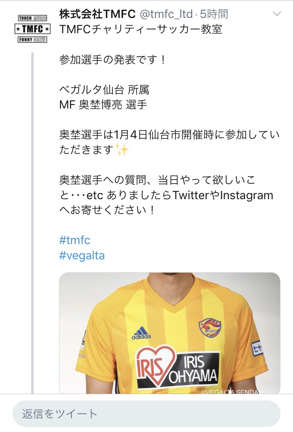The height and width of the screenshot is (432, 293).
Task: Tap the 参加選手の発表です！ line
Action: (x=113, y=60)
